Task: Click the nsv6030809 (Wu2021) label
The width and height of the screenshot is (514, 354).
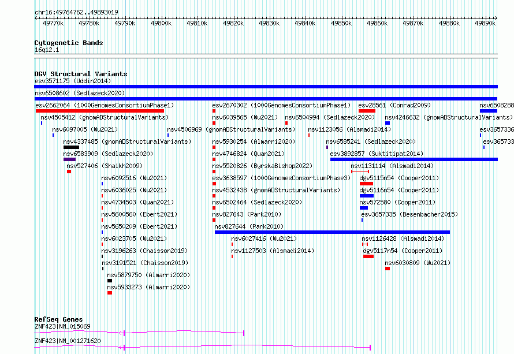Action: 418,263
